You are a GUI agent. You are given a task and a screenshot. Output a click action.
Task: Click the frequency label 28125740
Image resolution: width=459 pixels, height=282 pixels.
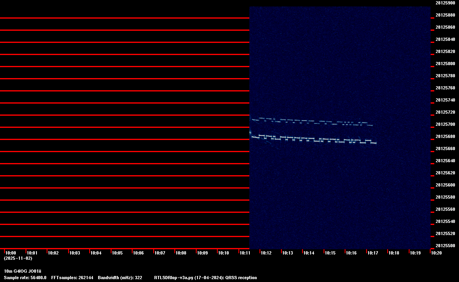446,100
